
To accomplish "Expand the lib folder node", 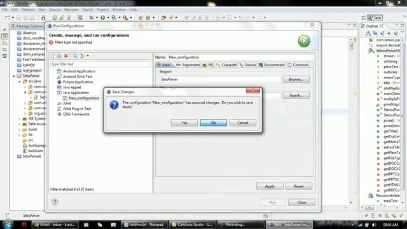I will pos(19,135).
